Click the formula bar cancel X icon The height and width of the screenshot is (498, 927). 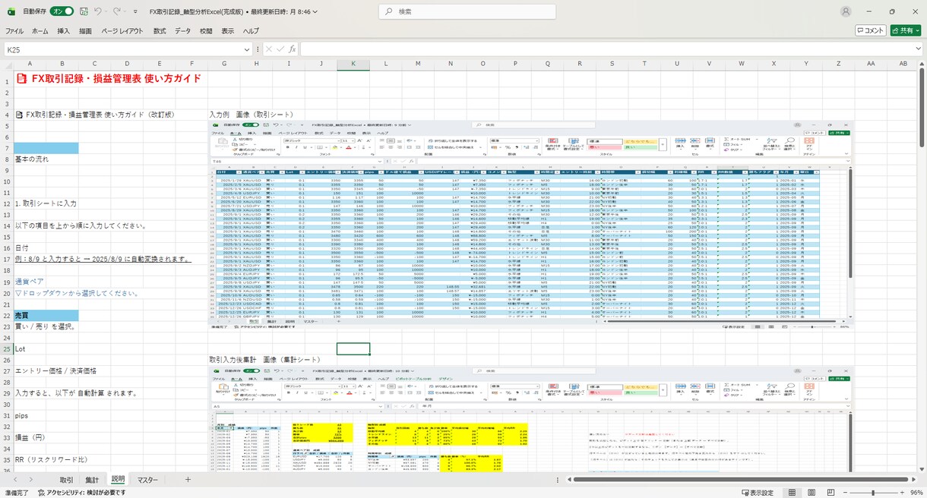(268, 49)
